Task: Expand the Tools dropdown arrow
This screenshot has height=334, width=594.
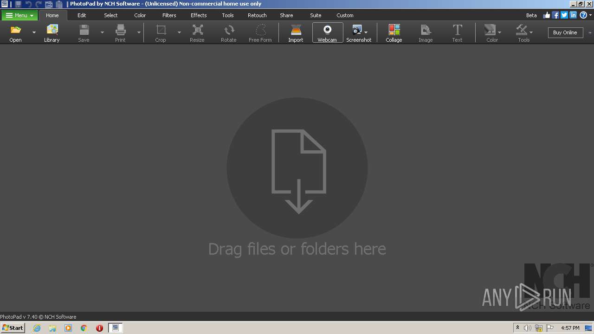Action: click(x=531, y=32)
